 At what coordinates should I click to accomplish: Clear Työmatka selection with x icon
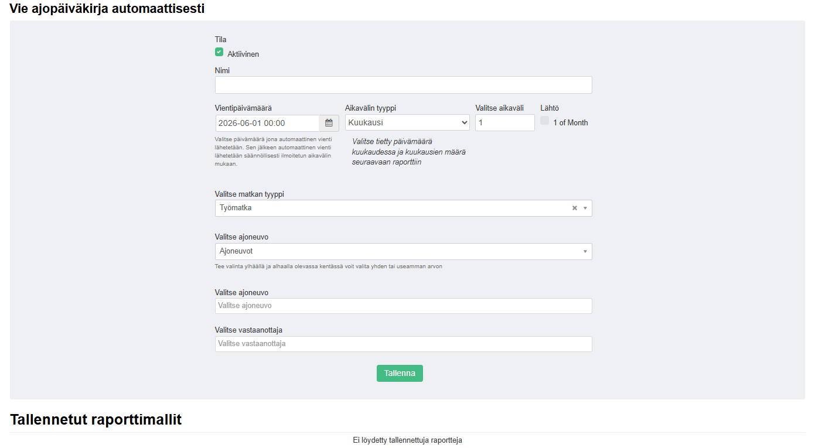tap(575, 208)
